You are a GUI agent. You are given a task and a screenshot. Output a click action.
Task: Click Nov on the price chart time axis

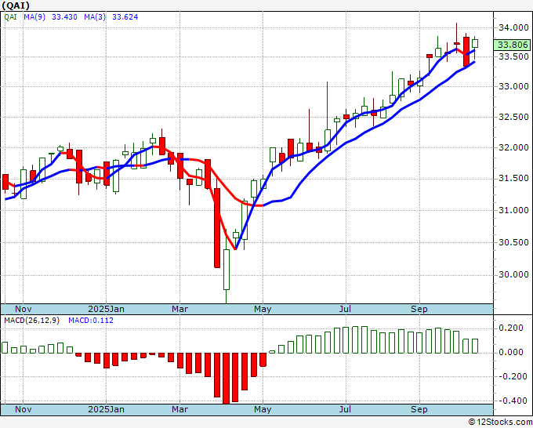click(23, 309)
